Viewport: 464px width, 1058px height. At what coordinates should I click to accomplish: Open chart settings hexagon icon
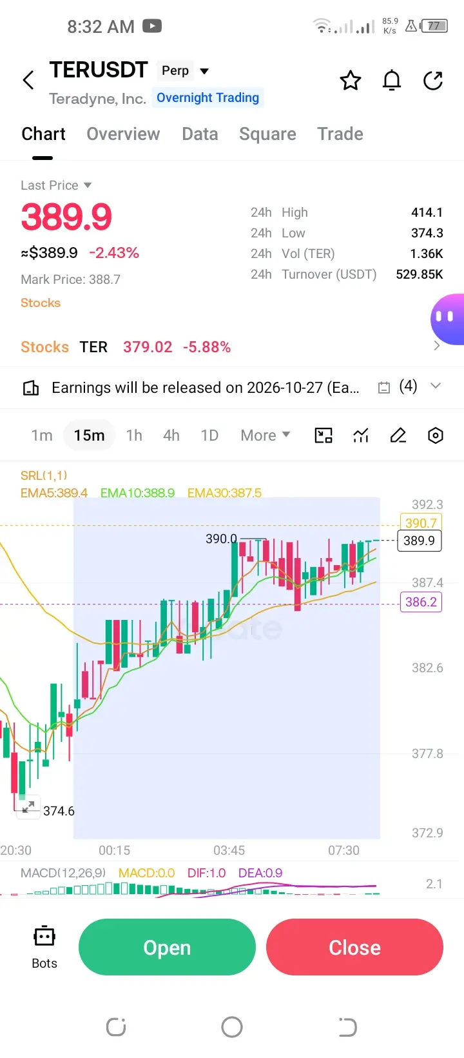[436, 435]
